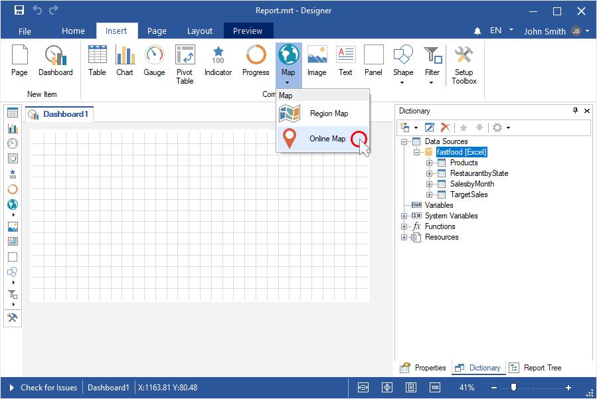
Task: Click the zoom slider handle
Action: click(x=513, y=388)
